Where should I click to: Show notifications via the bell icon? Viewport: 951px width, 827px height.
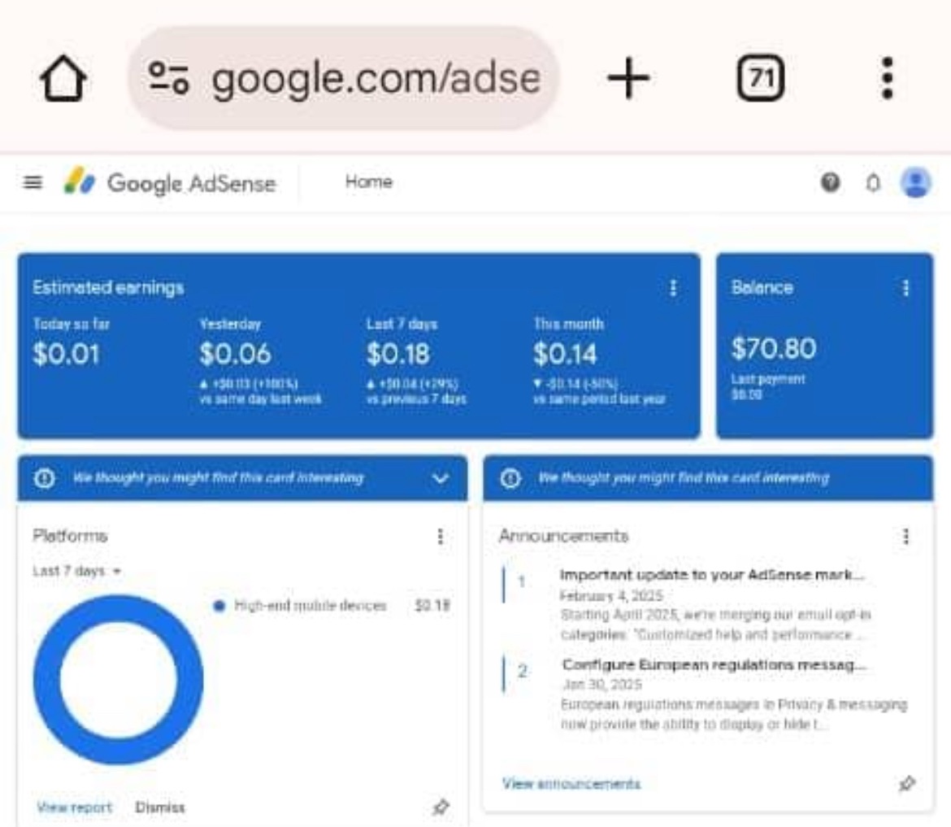coord(873,184)
